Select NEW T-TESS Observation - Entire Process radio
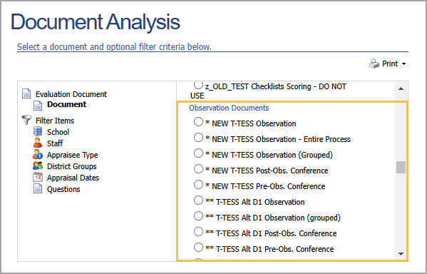Image resolution: width=427 pixels, height=274 pixels. pyautogui.click(x=198, y=138)
